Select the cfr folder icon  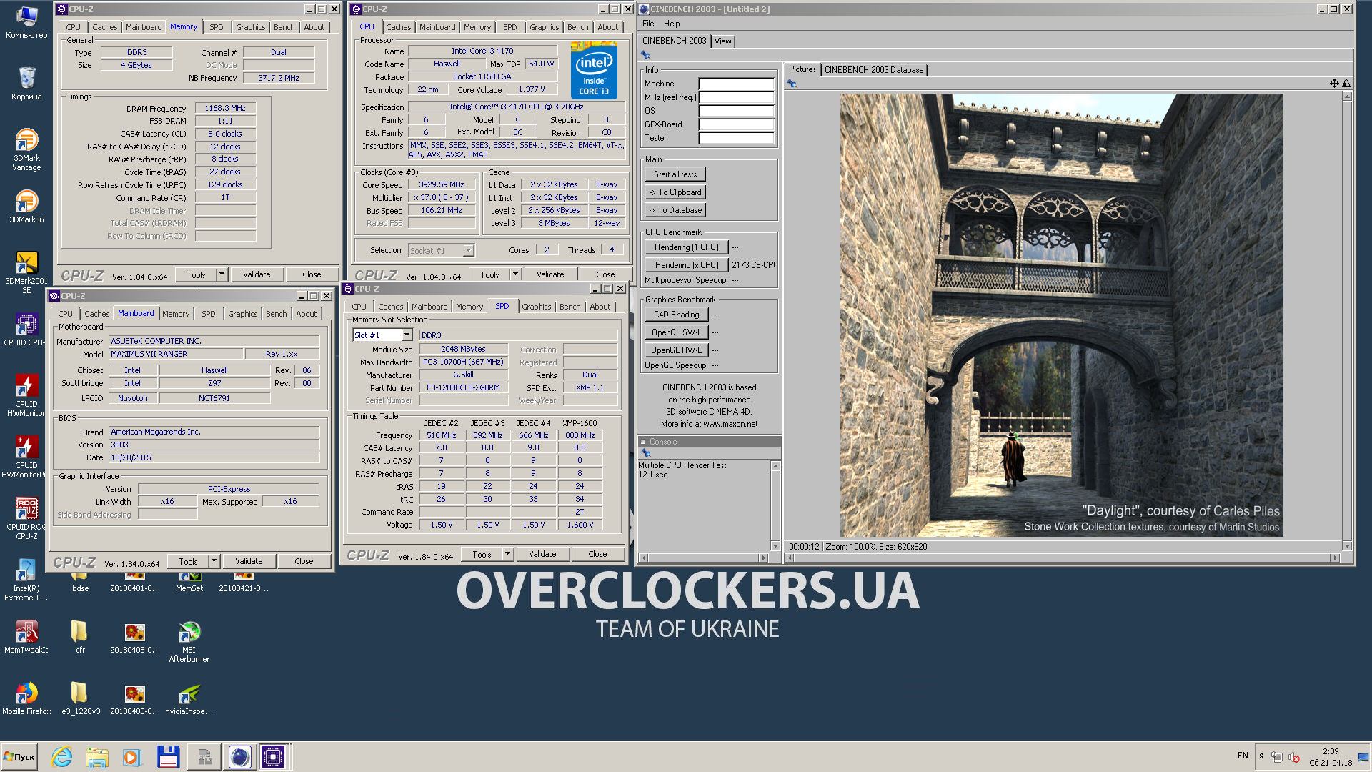[80, 637]
